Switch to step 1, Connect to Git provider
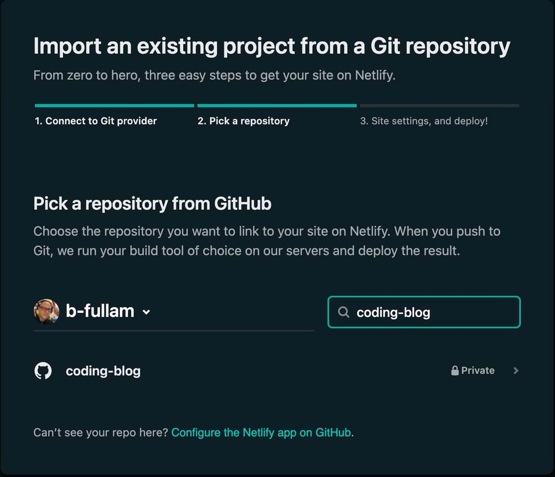The image size is (555, 477). (x=95, y=121)
